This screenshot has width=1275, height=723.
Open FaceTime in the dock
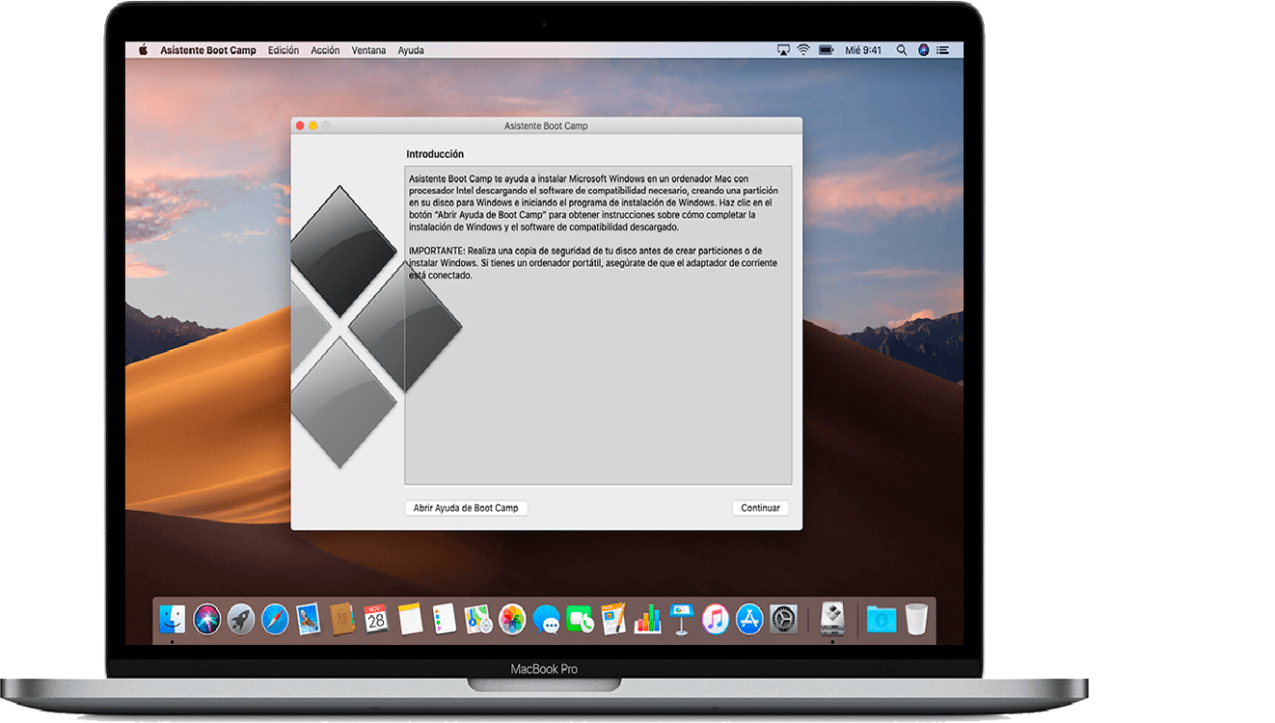(x=580, y=619)
